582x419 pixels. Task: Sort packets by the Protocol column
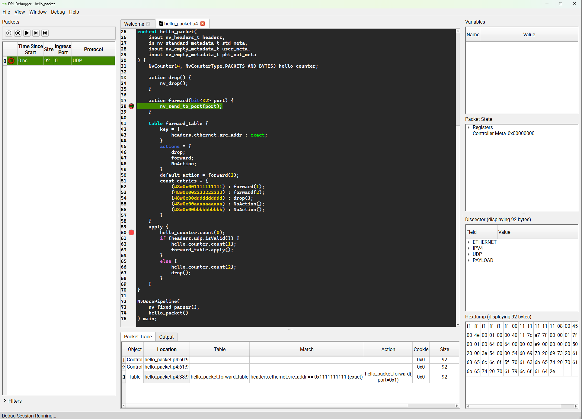coord(93,49)
